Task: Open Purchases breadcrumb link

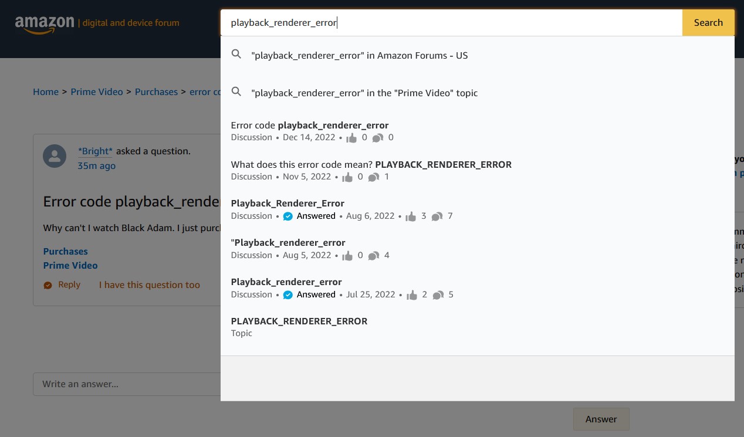Action: 156,92
